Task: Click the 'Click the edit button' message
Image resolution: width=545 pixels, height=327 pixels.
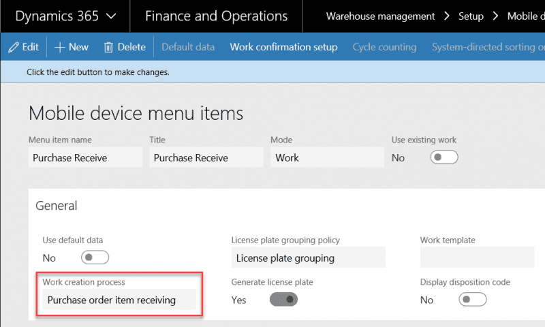Action: [x=98, y=72]
